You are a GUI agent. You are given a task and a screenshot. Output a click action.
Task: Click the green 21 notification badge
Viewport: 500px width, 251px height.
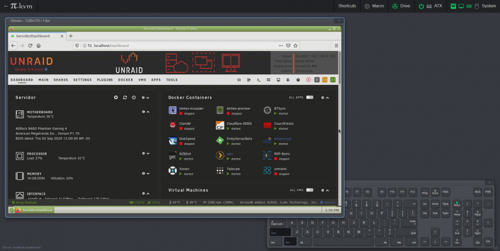click(x=333, y=80)
